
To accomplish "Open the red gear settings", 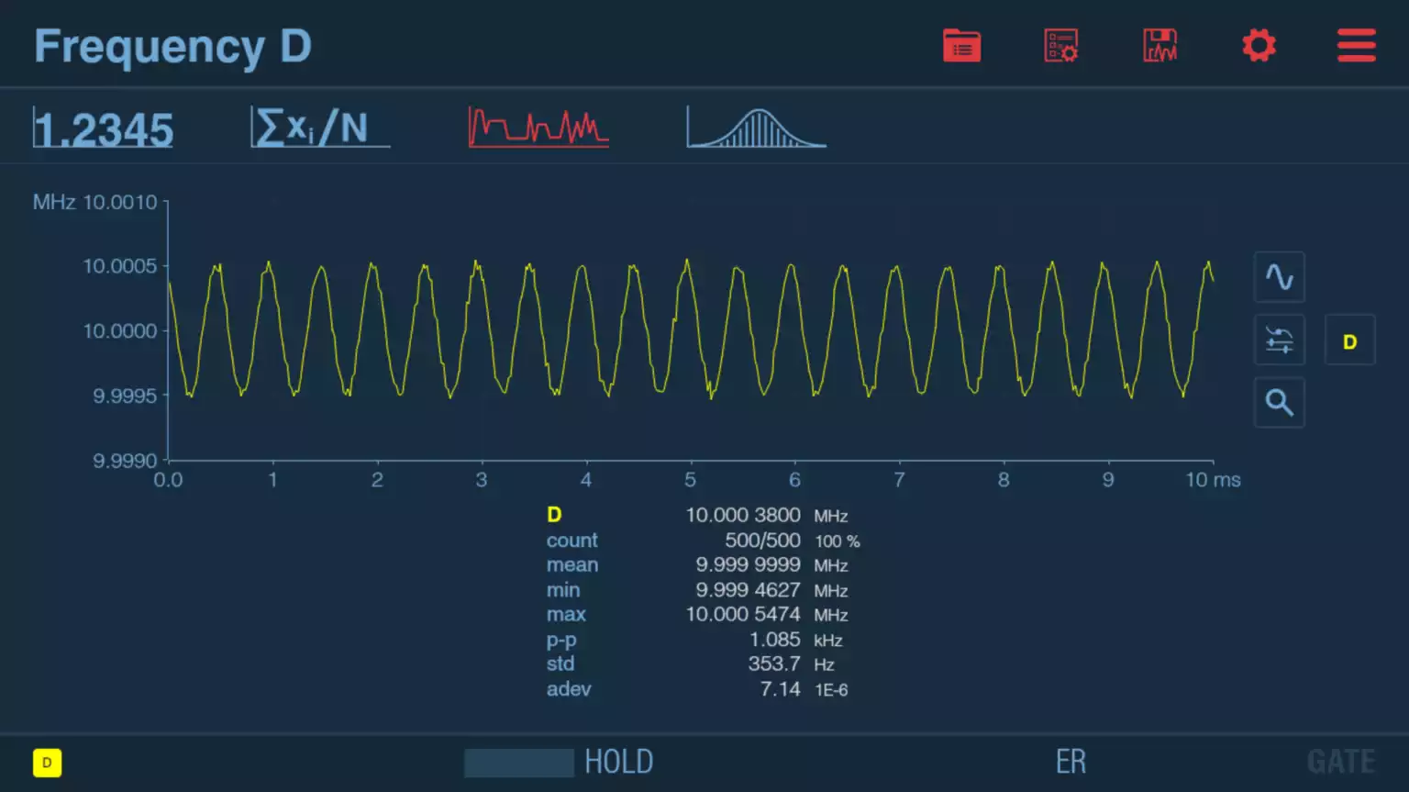I will pyautogui.click(x=1259, y=46).
